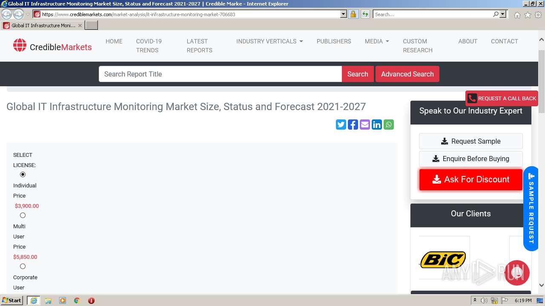Select Individual license radio button
The width and height of the screenshot is (545, 306).
coord(23,174)
